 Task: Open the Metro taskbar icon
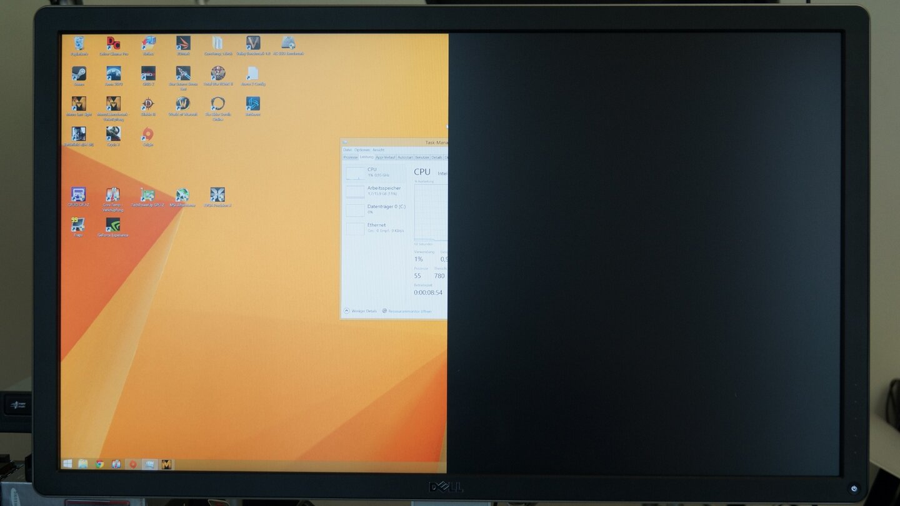(166, 464)
